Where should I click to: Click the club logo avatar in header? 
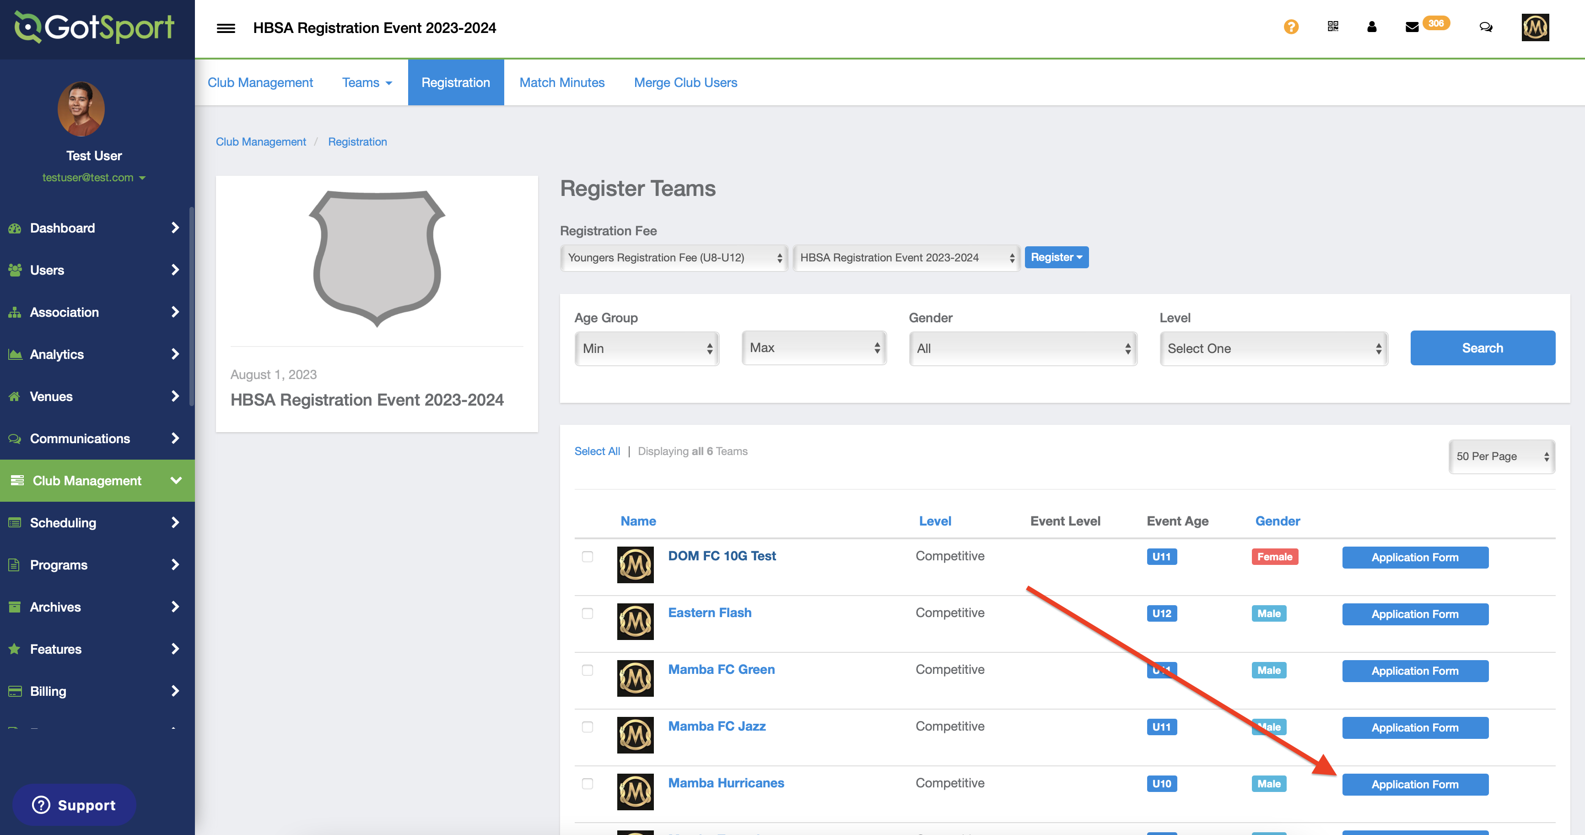click(1535, 27)
